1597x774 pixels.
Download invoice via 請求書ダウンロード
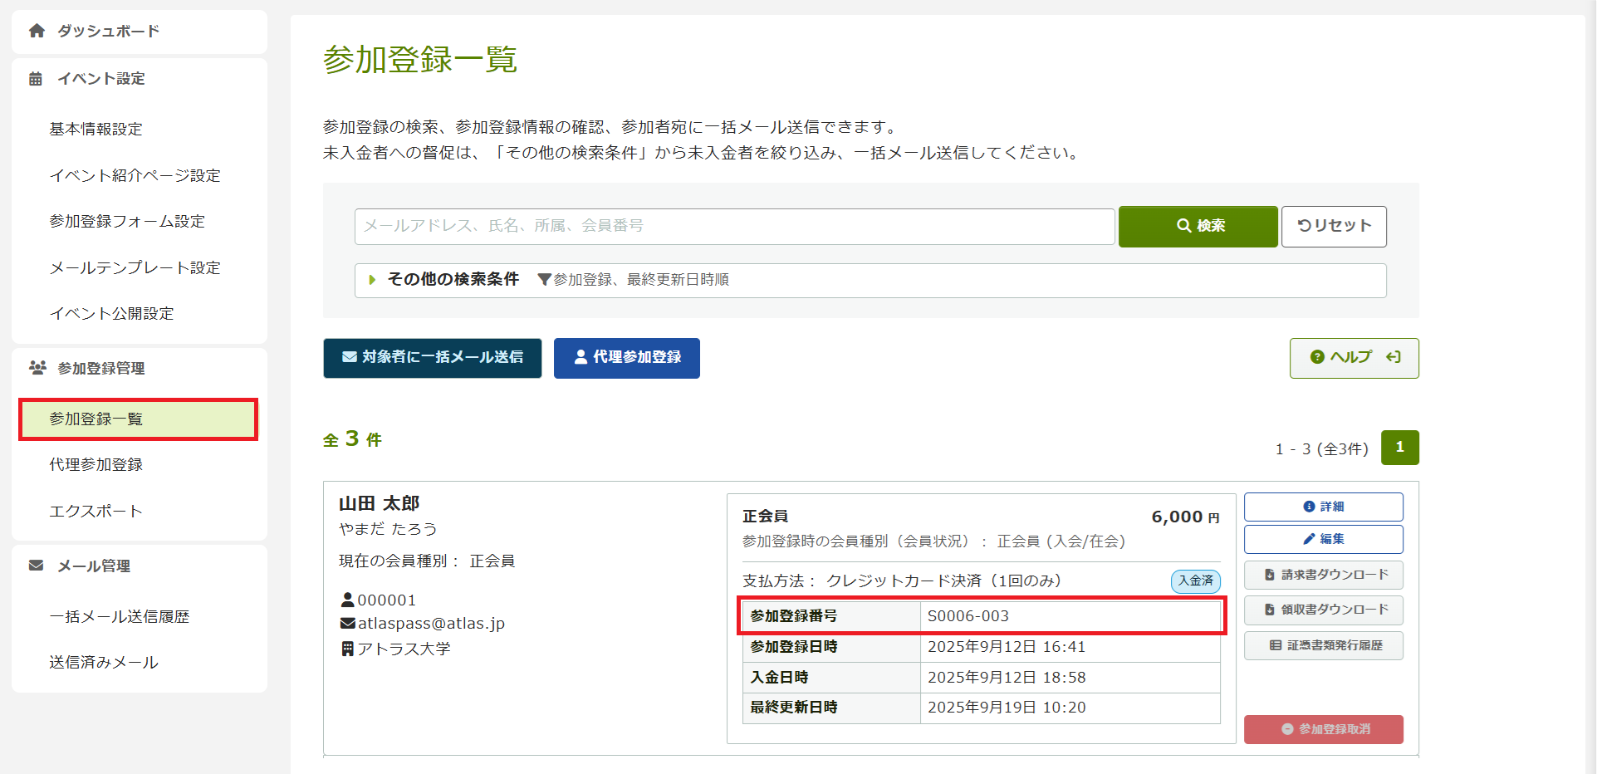[1323, 575]
